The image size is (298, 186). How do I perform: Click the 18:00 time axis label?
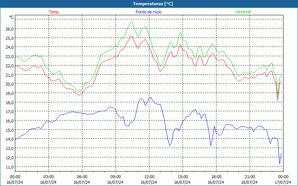point(216,177)
